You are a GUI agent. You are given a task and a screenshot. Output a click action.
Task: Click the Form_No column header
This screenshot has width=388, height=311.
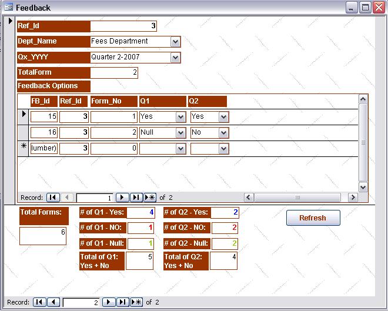coord(114,102)
